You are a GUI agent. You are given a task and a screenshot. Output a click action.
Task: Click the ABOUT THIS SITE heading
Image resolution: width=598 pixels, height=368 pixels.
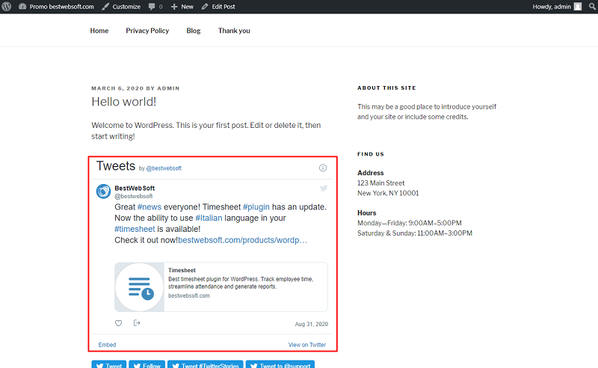click(x=386, y=88)
